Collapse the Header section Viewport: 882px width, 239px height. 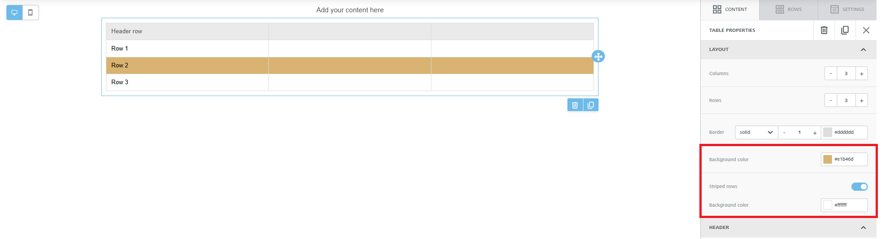pyautogui.click(x=863, y=228)
